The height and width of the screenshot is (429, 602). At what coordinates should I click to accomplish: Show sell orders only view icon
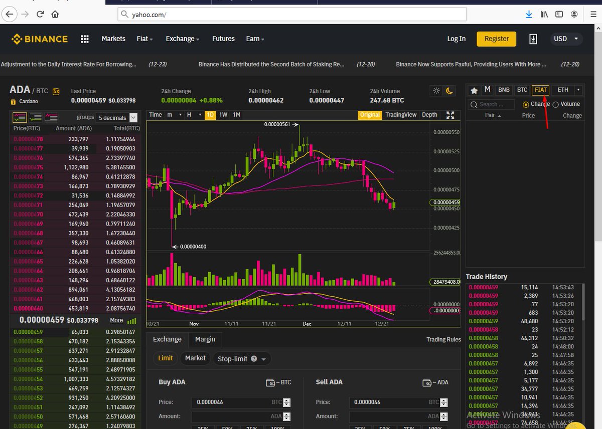click(51, 117)
